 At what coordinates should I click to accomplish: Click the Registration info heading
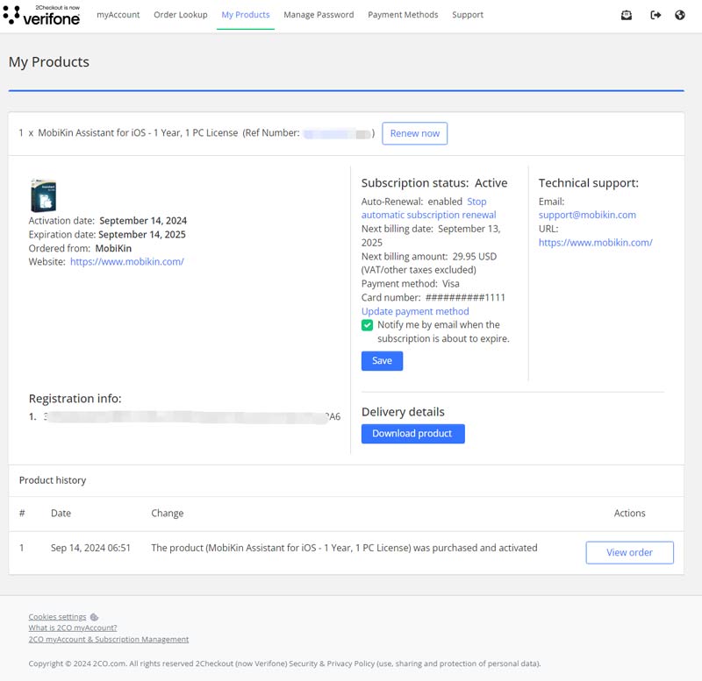point(75,399)
